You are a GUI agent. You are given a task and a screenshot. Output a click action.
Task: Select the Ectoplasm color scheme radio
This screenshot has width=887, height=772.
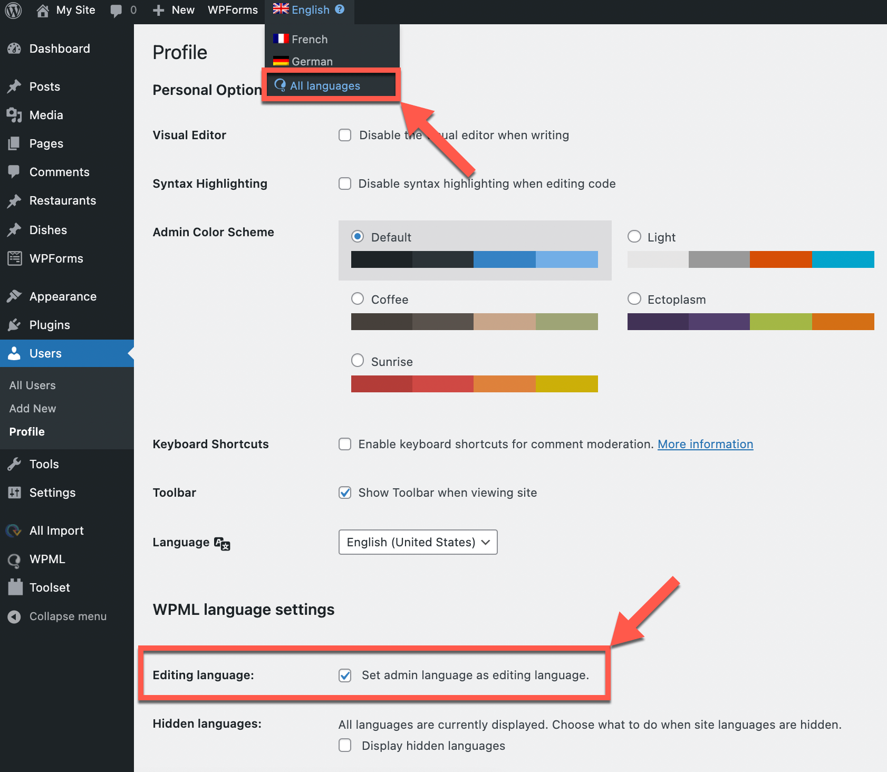[634, 299]
